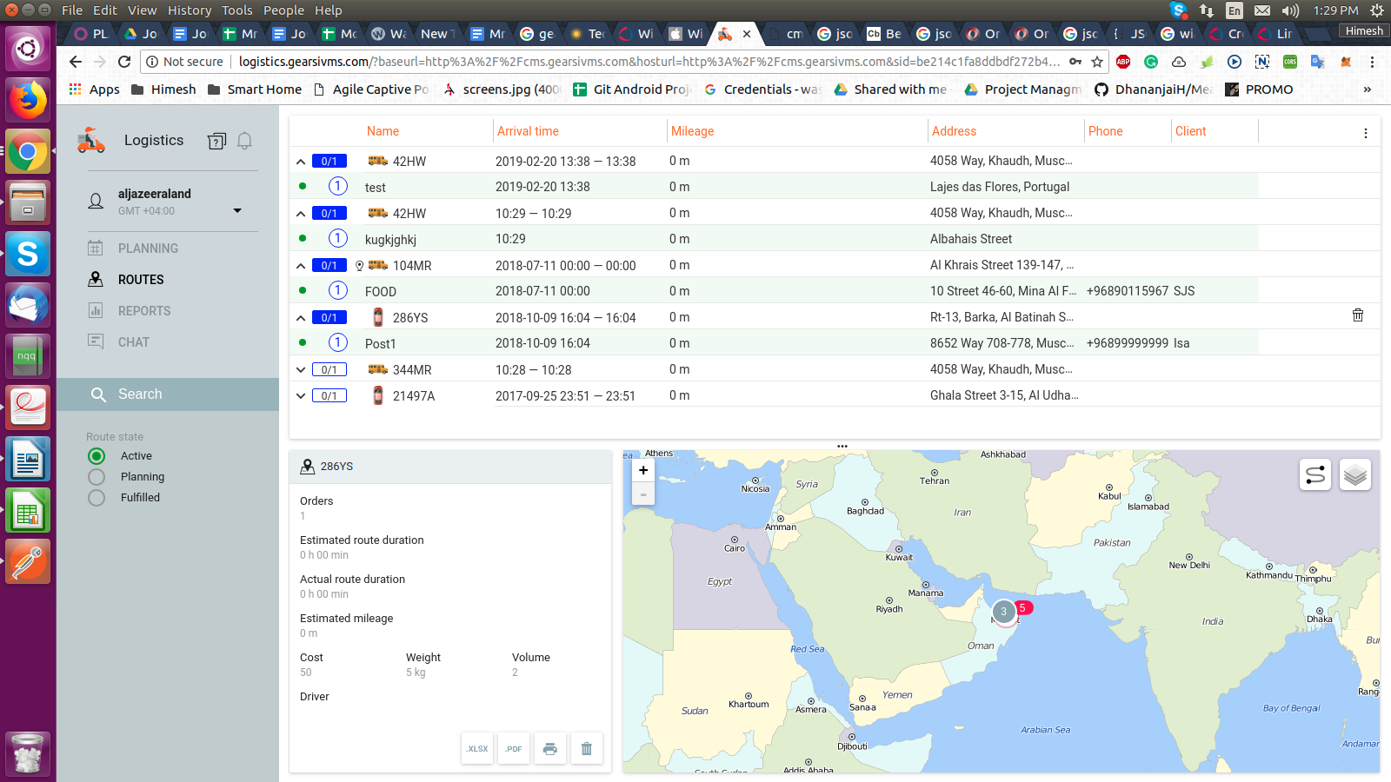Open the map layers selector
1391x782 pixels.
pyautogui.click(x=1354, y=474)
